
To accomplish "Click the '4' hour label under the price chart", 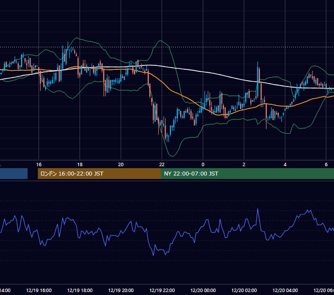I will [285, 165].
